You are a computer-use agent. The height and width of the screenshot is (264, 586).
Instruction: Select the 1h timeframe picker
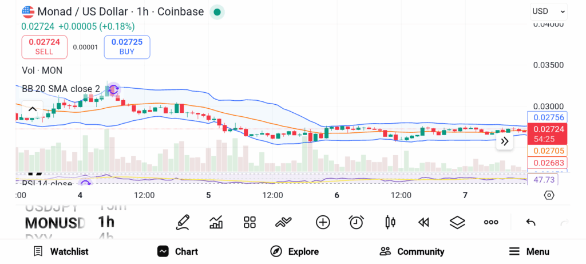[x=106, y=222]
